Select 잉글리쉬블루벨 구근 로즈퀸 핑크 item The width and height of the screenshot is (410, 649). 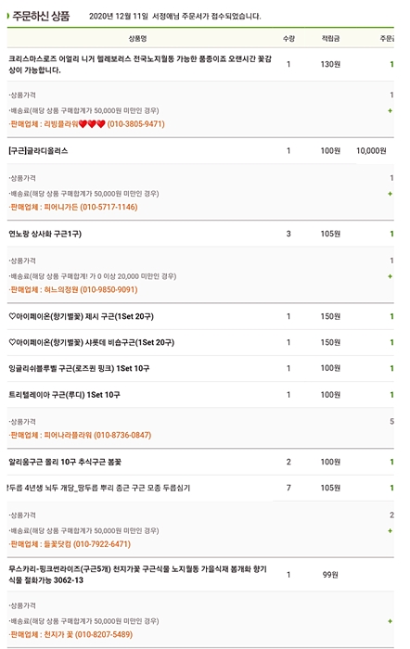coord(79,368)
